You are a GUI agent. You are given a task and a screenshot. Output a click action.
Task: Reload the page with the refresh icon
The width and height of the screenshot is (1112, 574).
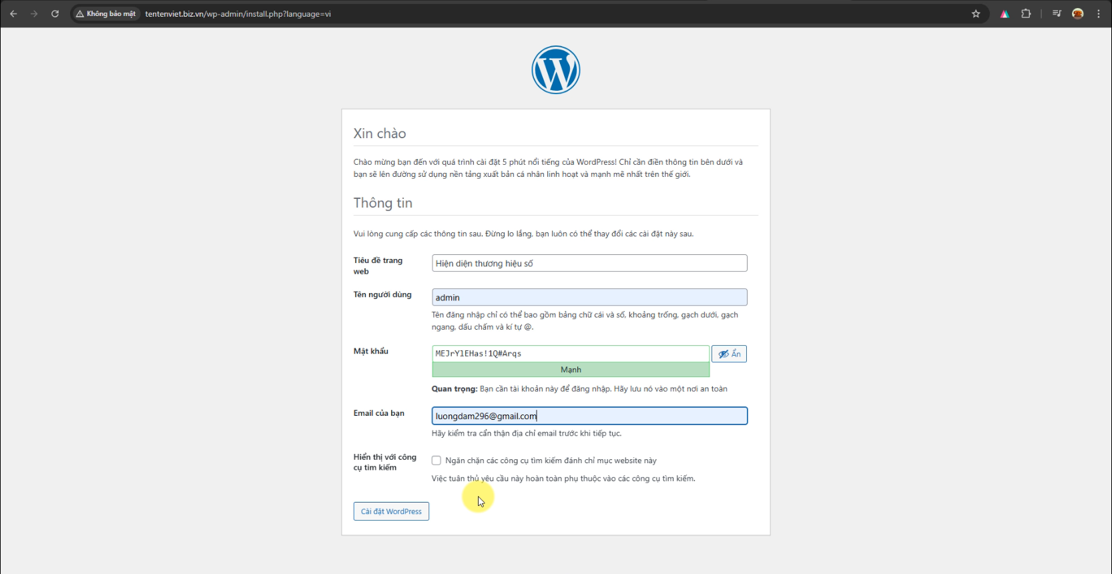(x=55, y=13)
